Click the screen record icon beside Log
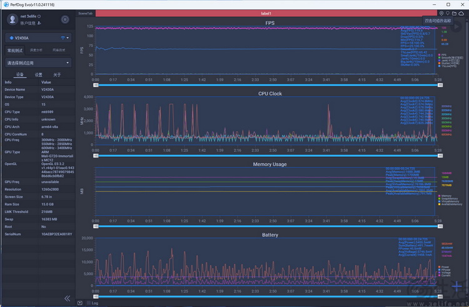 point(80,303)
